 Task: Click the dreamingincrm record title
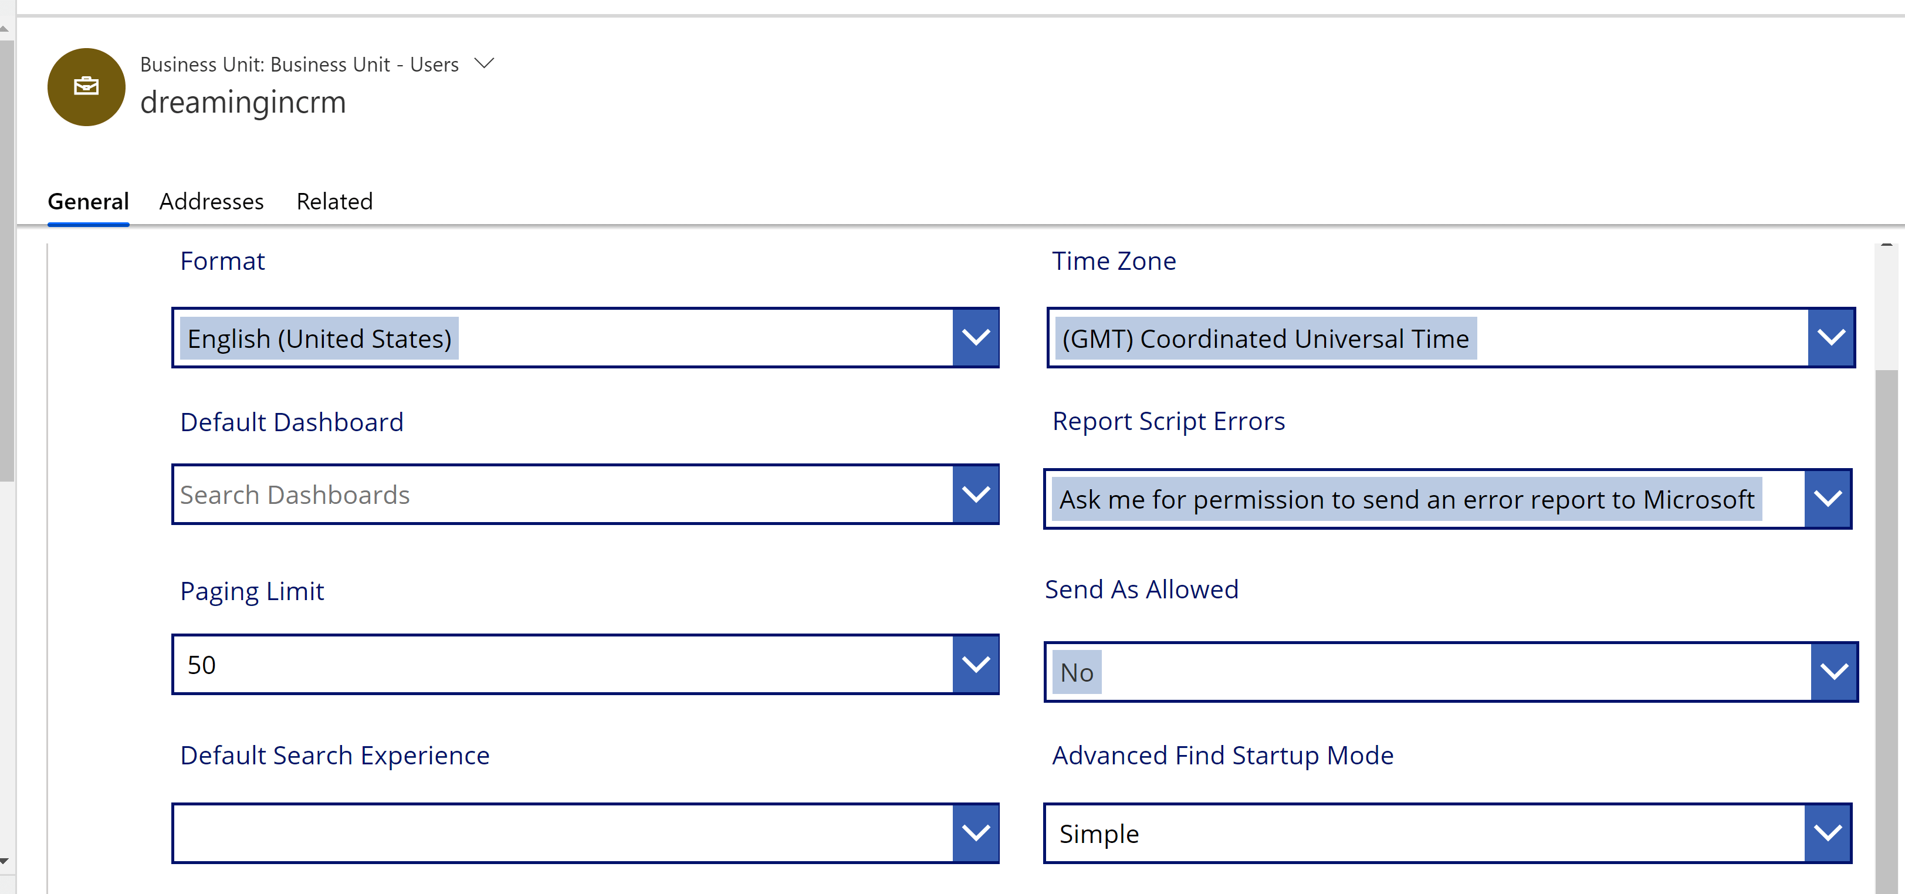coord(243,103)
